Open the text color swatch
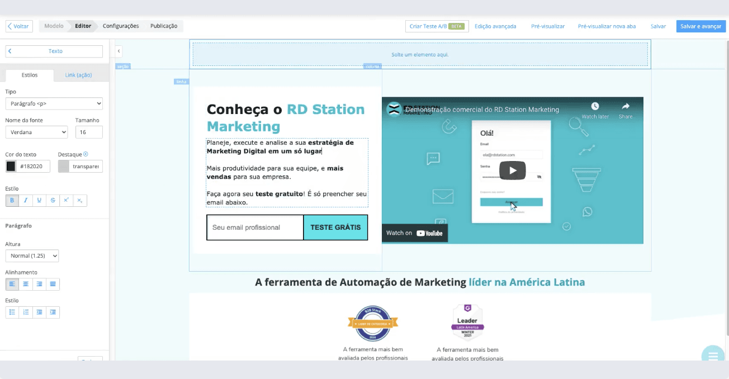This screenshot has height=379, width=729. coord(11,166)
